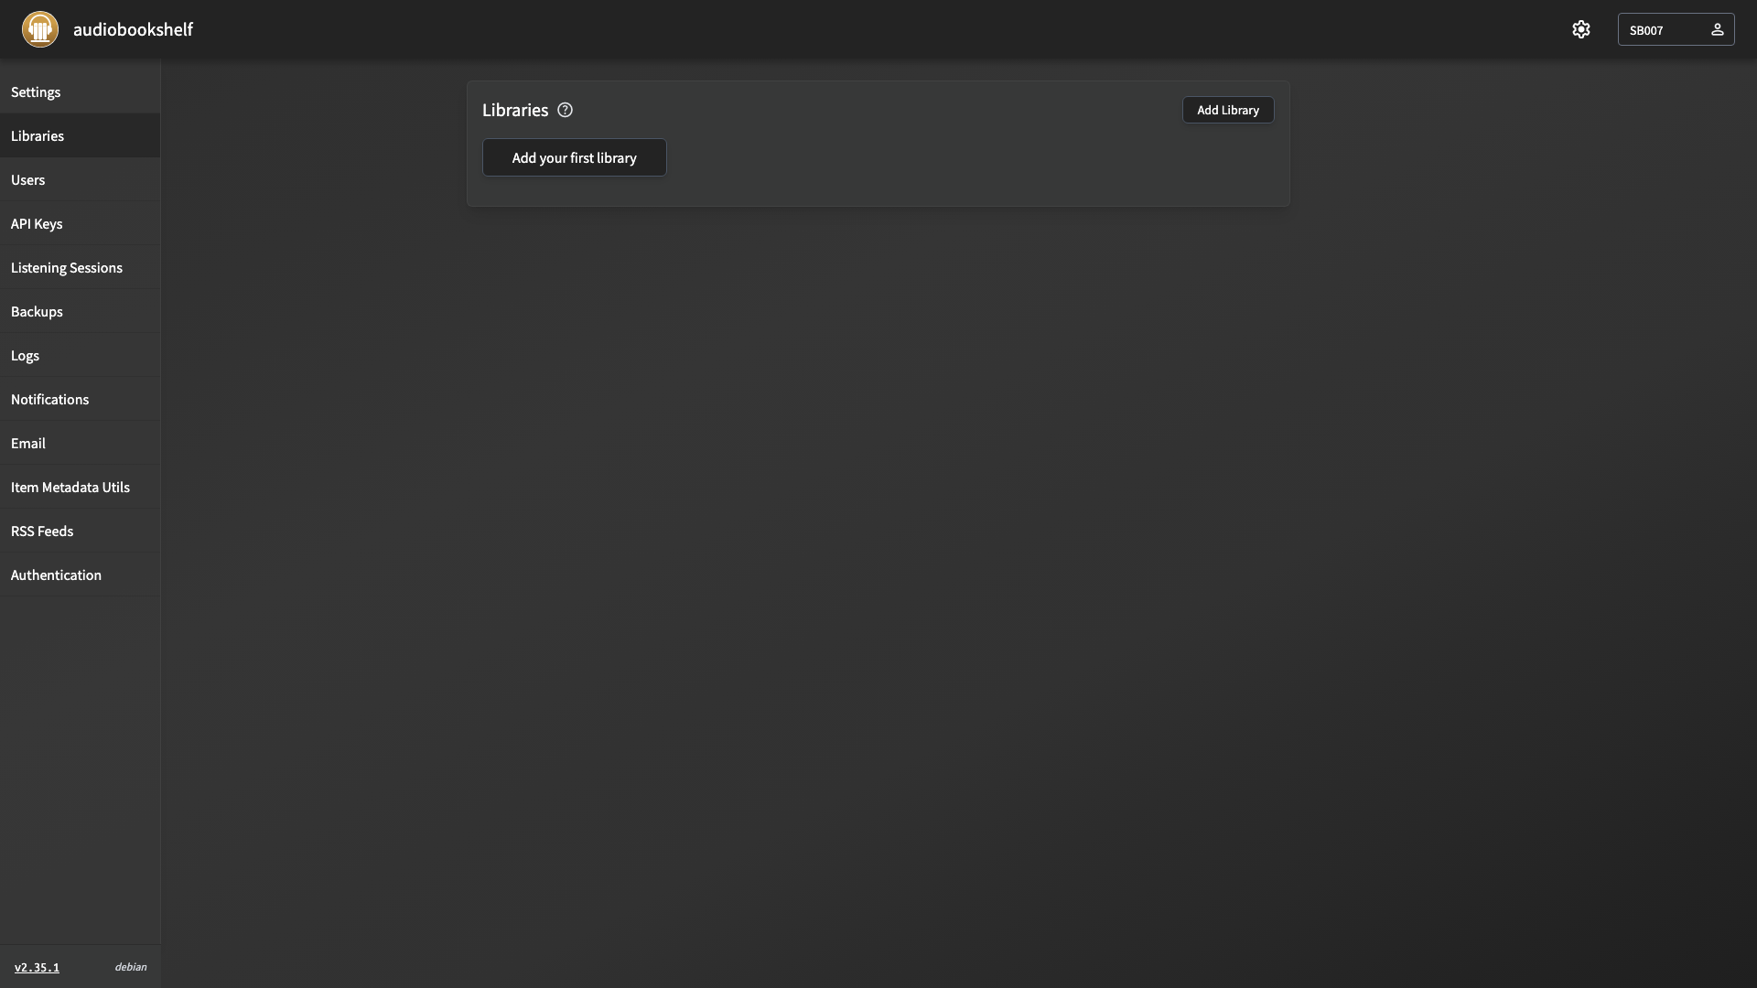Open the SB007 account button

1676,29
